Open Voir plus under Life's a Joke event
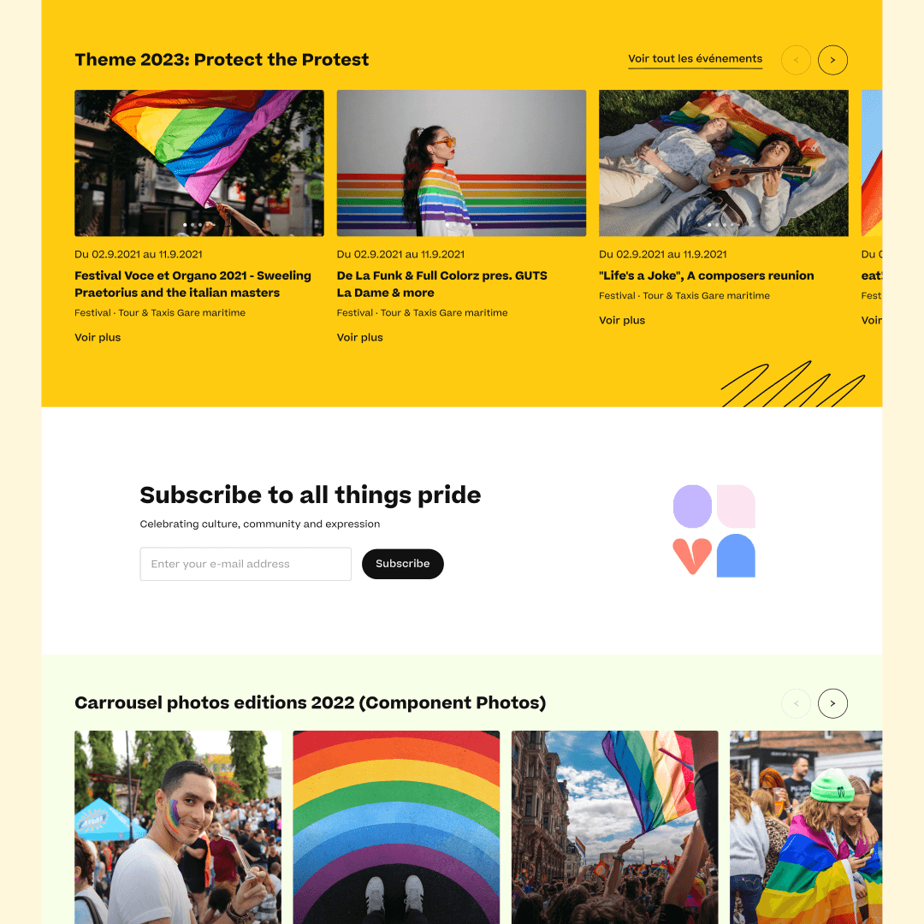Viewport: 924px width, 924px height. pyautogui.click(x=622, y=320)
